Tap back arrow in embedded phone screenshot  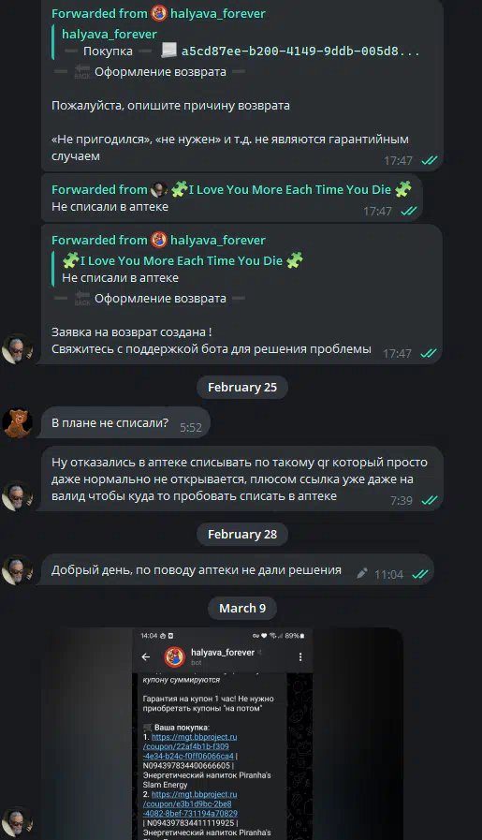pos(146,656)
